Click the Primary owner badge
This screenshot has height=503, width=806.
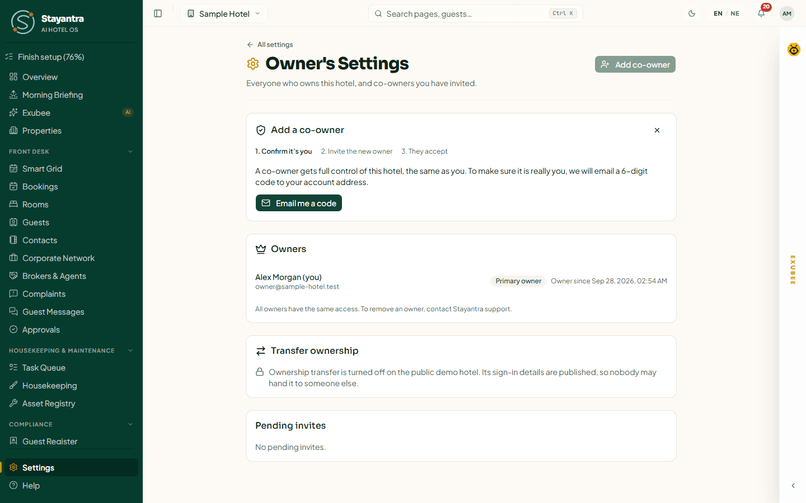point(518,281)
